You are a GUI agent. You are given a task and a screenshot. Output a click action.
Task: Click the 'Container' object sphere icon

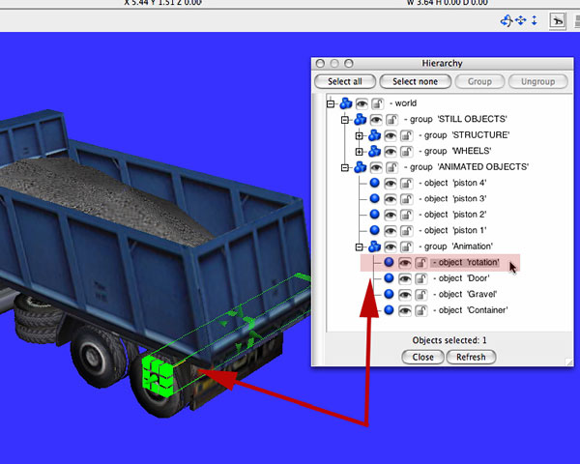point(389,309)
